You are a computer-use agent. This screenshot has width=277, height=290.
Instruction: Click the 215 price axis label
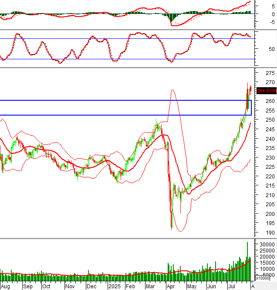270,186
